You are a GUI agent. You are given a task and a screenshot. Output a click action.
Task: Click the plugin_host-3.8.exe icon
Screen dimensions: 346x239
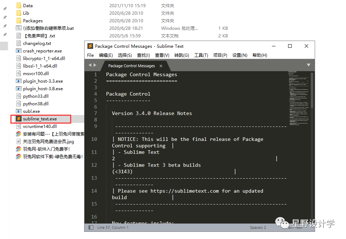tap(19, 88)
